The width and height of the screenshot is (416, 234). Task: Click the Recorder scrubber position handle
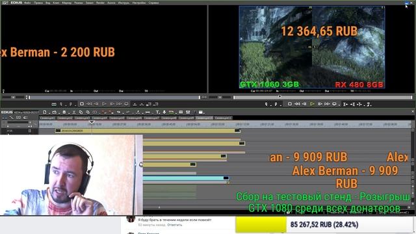(x=279, y=97)
